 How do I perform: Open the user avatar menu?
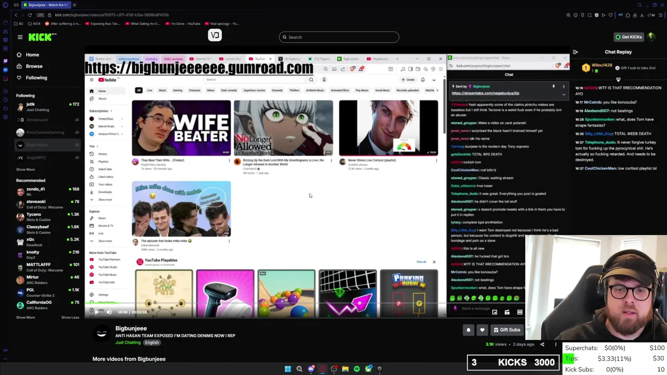[651, 36]
